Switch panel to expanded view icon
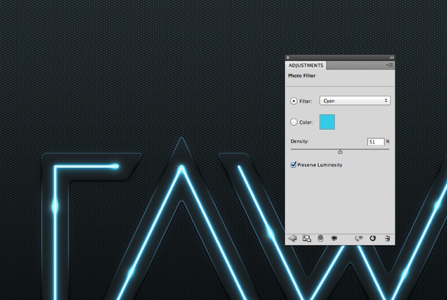Image resolution: width=447 pixels, height=300 pixels. pyautogui.click(x=306, y=238)
